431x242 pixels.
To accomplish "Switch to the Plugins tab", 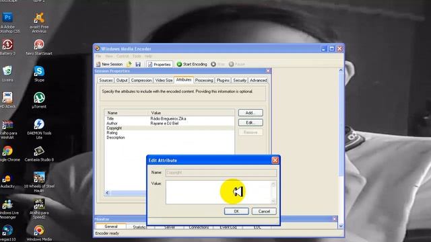I will pos(223,81).
